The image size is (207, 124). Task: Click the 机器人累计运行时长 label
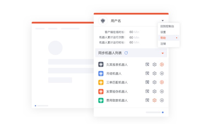(112, 43)
